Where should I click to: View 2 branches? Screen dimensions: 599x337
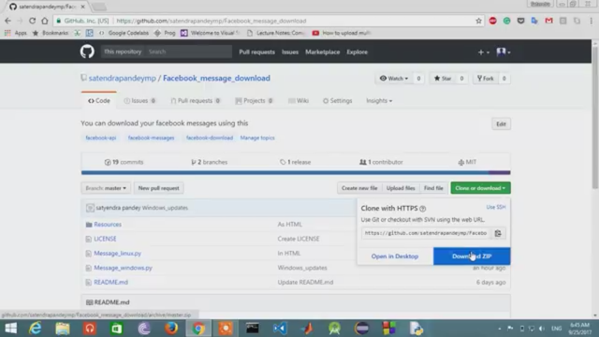tap(210, 162)
